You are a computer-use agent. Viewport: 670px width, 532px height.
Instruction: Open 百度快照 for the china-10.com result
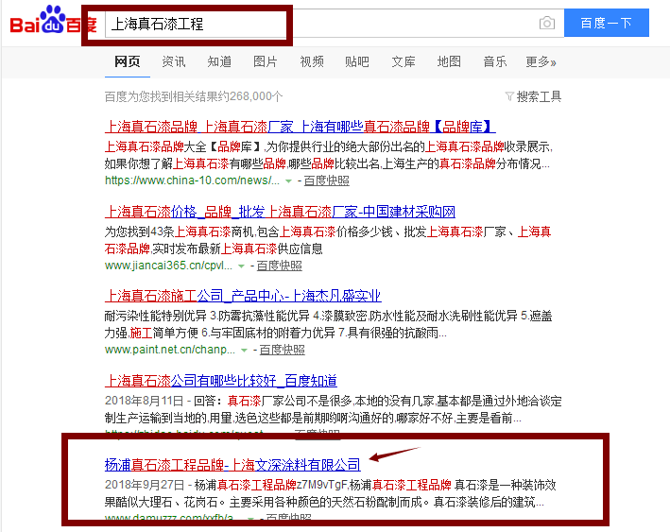pos(326,180)
